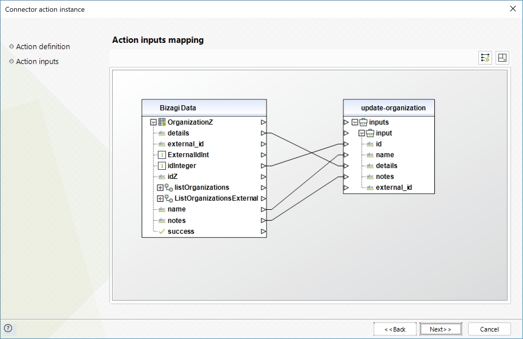Image resolution: width=523 pixels, height=339 pixels.
Task: Select the external_id field in Bizagi Data
Action: (186, 144)
